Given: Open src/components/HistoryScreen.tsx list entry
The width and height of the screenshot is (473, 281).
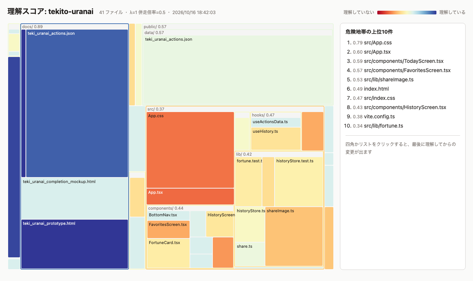Looking at the screenshot, I should pos(405,107).
